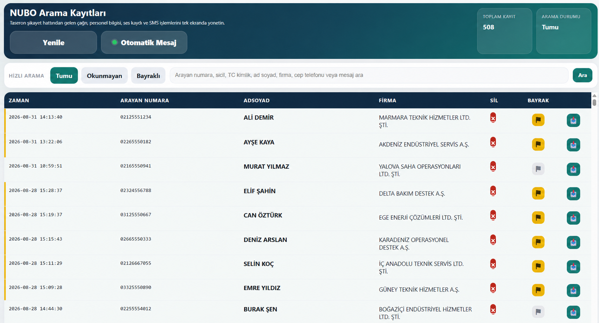Click the teal action icon for MURAT YILMAZ
The height and width of the screenshot is (323, 599).
(573, 169)
